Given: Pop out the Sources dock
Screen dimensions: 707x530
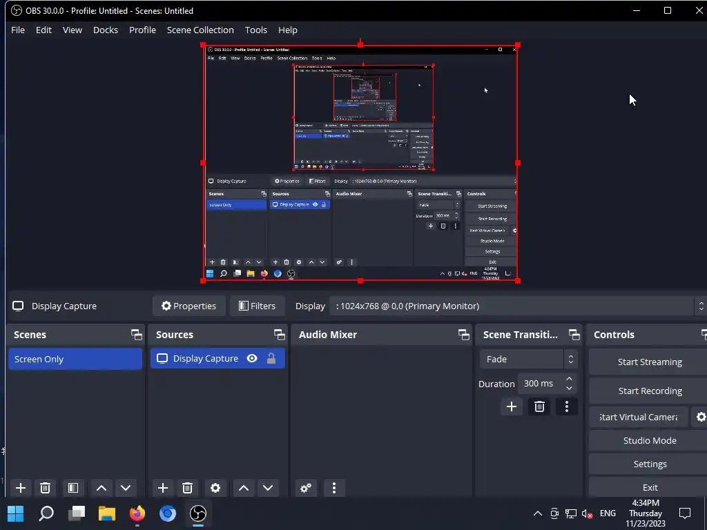Looking at the screenshot, I should [x=279, y=335].
